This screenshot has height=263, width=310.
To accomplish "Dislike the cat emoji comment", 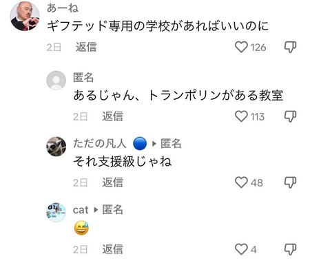I will [290, 249].
